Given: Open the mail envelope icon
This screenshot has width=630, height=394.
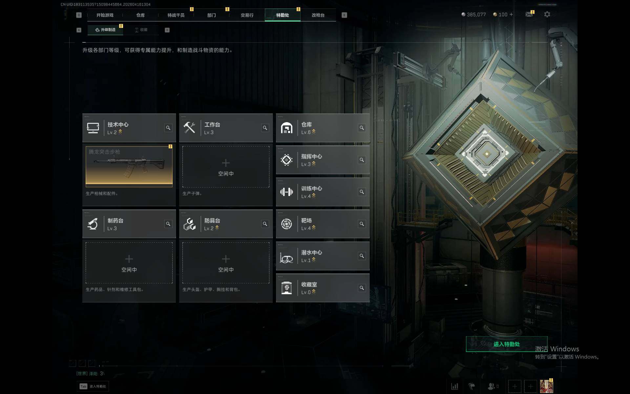Looking at the screenshot, I should coord(529,14).
